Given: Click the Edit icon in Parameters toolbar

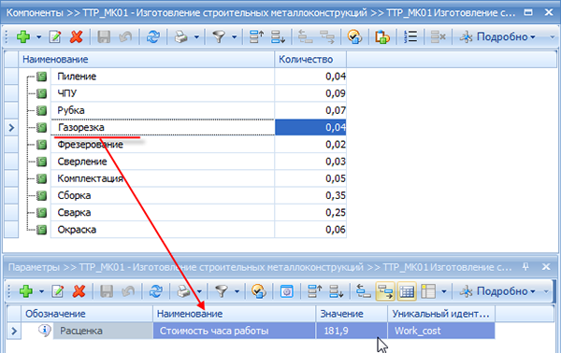Looking at the screenshot, I should (x=57, y=291).
